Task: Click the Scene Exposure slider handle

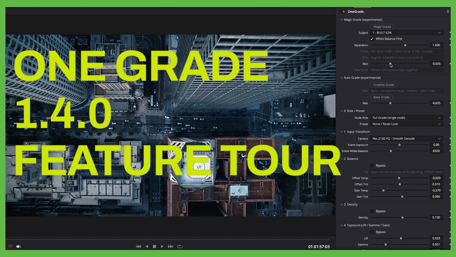Action: point(399,145)
